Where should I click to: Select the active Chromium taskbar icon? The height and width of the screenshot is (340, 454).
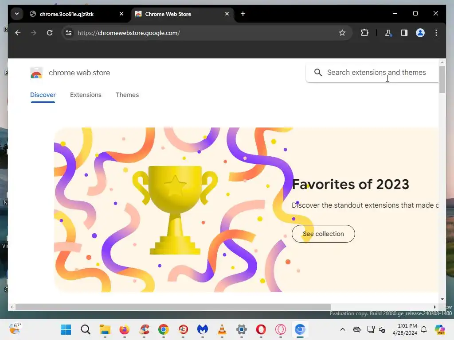coord(300,329)
